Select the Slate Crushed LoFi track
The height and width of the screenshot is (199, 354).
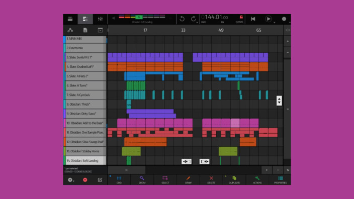tap(85, 67)
